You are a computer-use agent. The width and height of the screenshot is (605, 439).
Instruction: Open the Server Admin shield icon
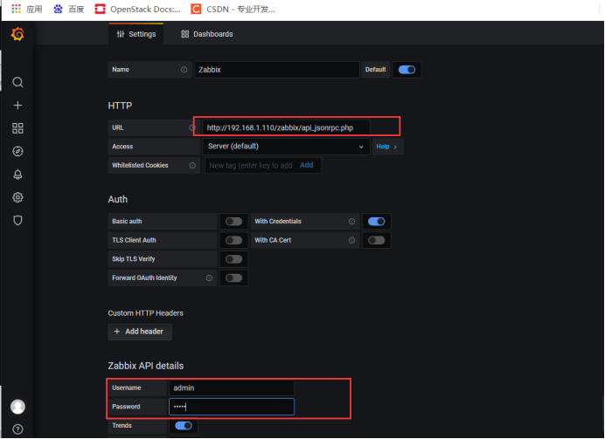click(x=17, y=220)
